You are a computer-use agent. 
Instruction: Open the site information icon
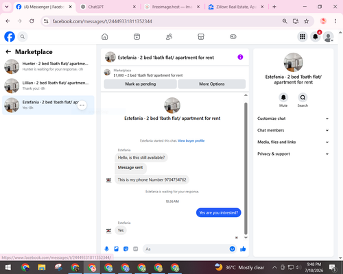[x=46, y=21]
